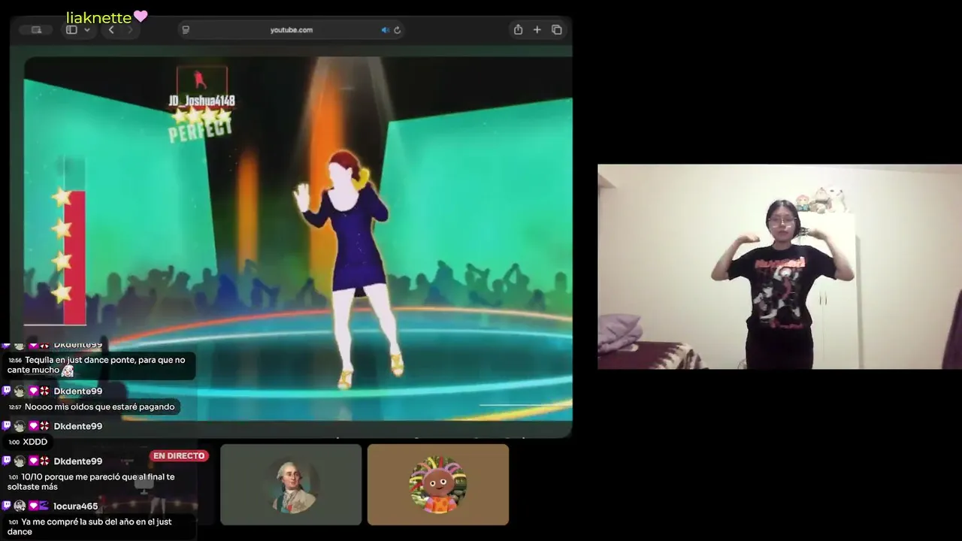
Task: Open the page menu icon in address bar
Action: point(186,30)
